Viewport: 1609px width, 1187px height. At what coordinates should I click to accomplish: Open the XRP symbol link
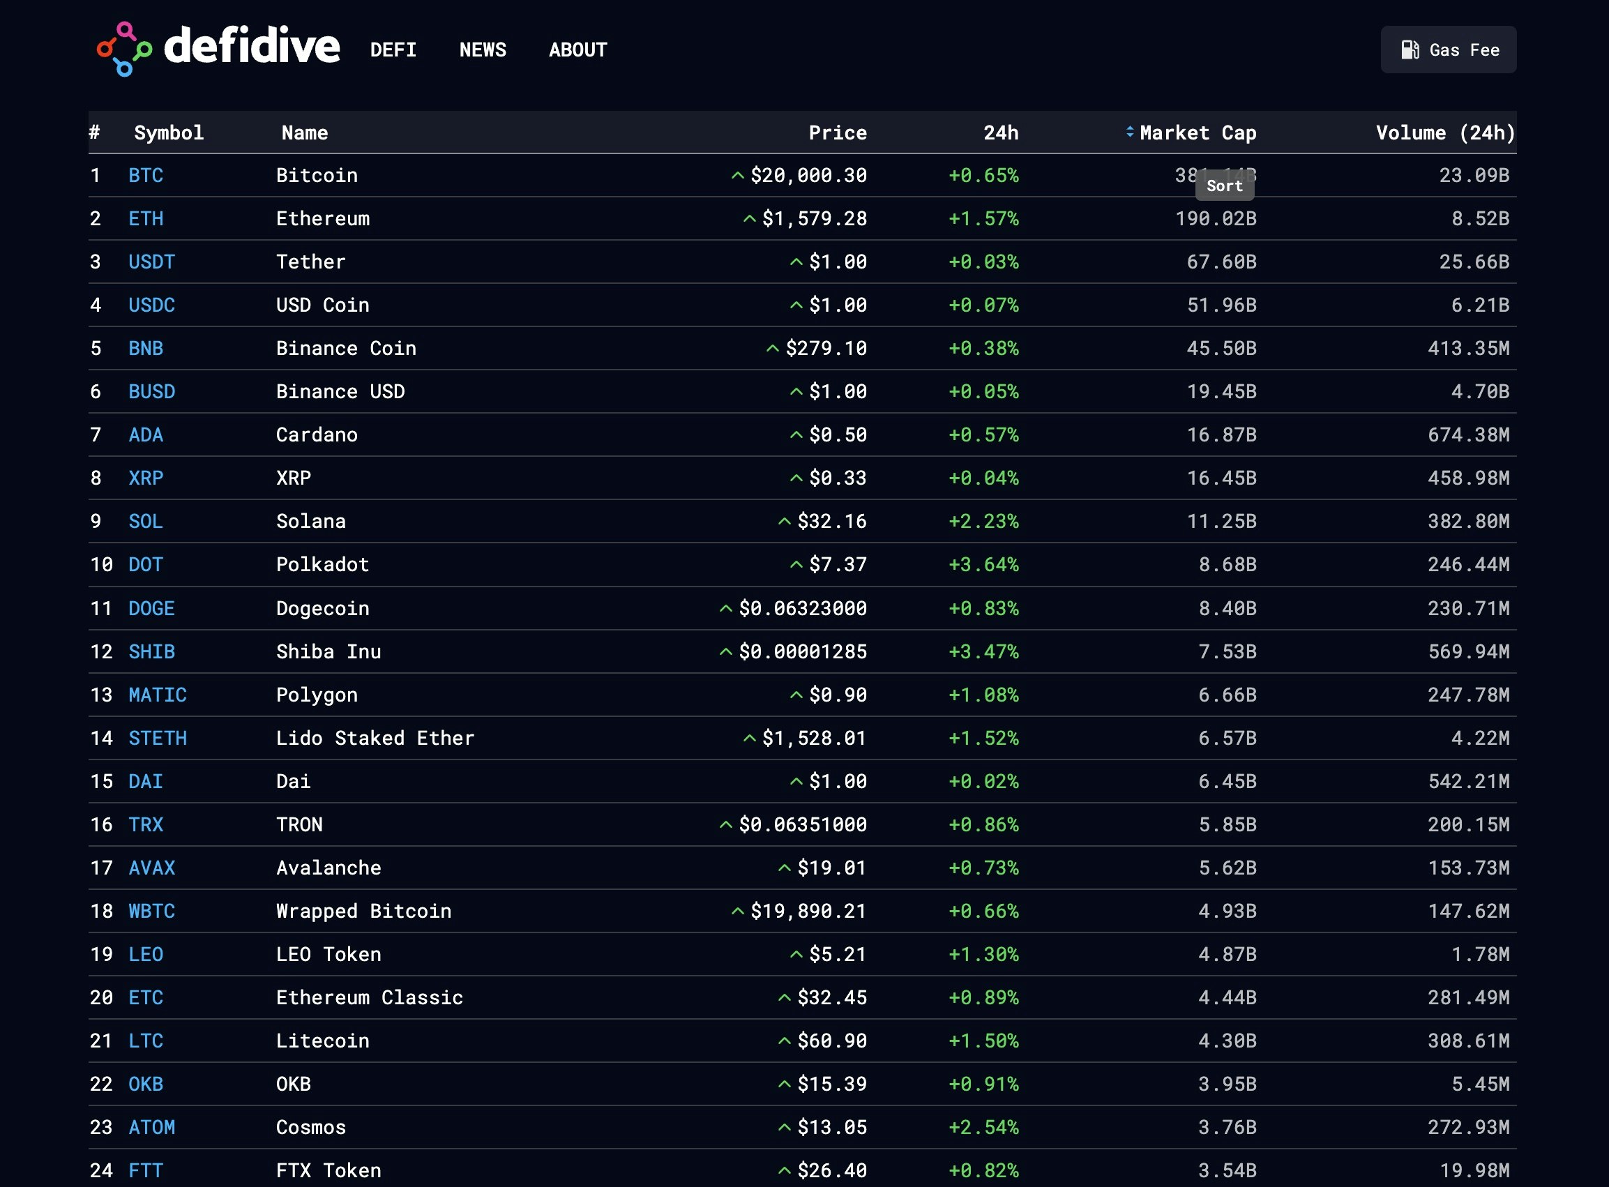(146, 478)
